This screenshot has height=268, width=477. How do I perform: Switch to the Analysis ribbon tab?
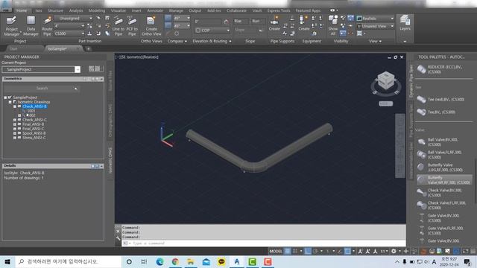tap(76, 10)
